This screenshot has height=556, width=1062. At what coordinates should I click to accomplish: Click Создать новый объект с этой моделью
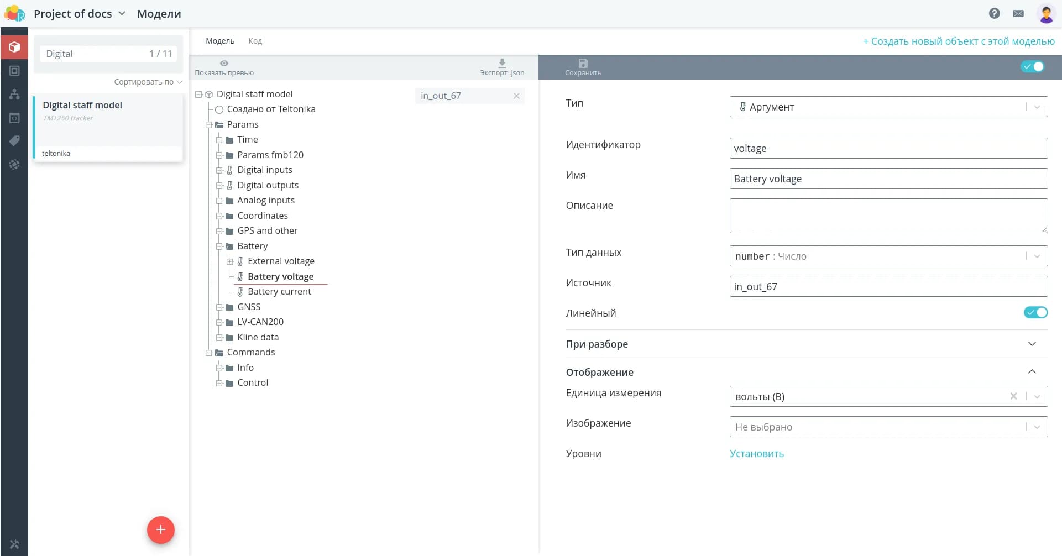pyautogui.click(x=959, y=41)
